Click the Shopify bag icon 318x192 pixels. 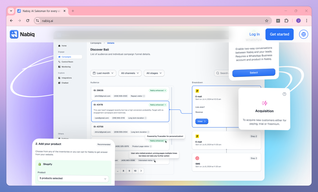(x=39, y=164)
